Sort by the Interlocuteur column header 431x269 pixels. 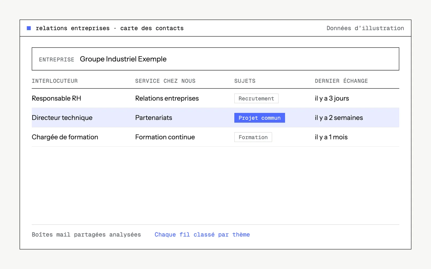(55, 81)
